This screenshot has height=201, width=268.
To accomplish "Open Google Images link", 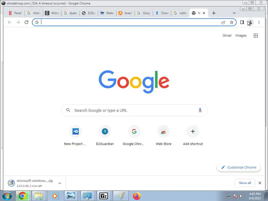I will coord(241,35).
